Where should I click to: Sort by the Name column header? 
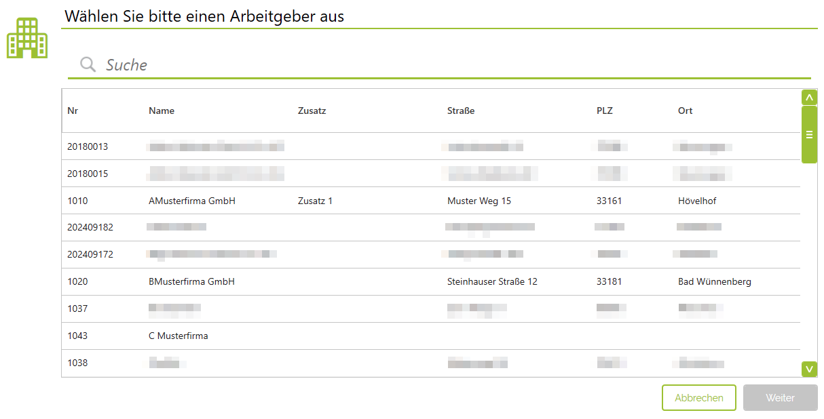162,111
